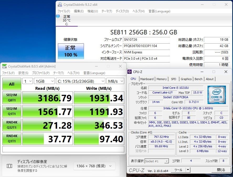Image resolution: width=233 pixels, height=177 pixels.
Task: Open ディスク(D) menu in CrystalDiskInfo
Action: click(x=122, y=11)
